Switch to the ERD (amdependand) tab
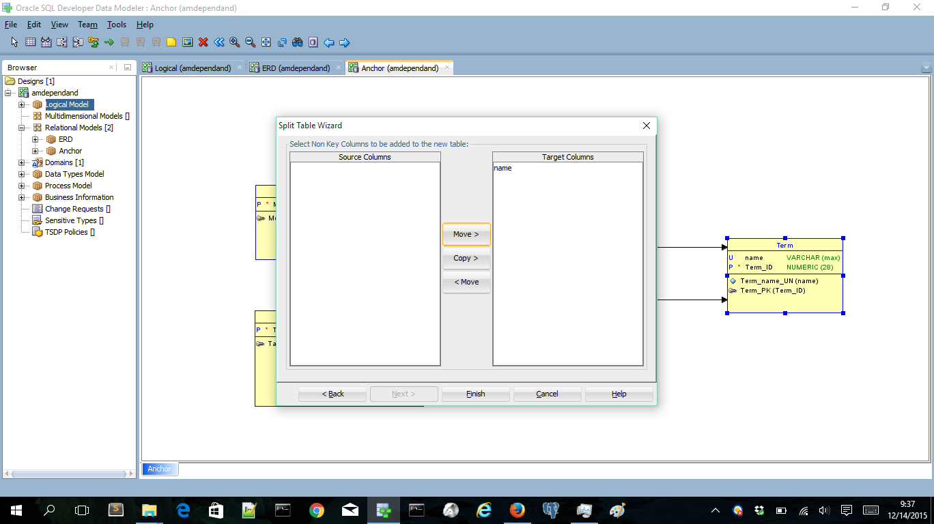 tap(296, 68)
